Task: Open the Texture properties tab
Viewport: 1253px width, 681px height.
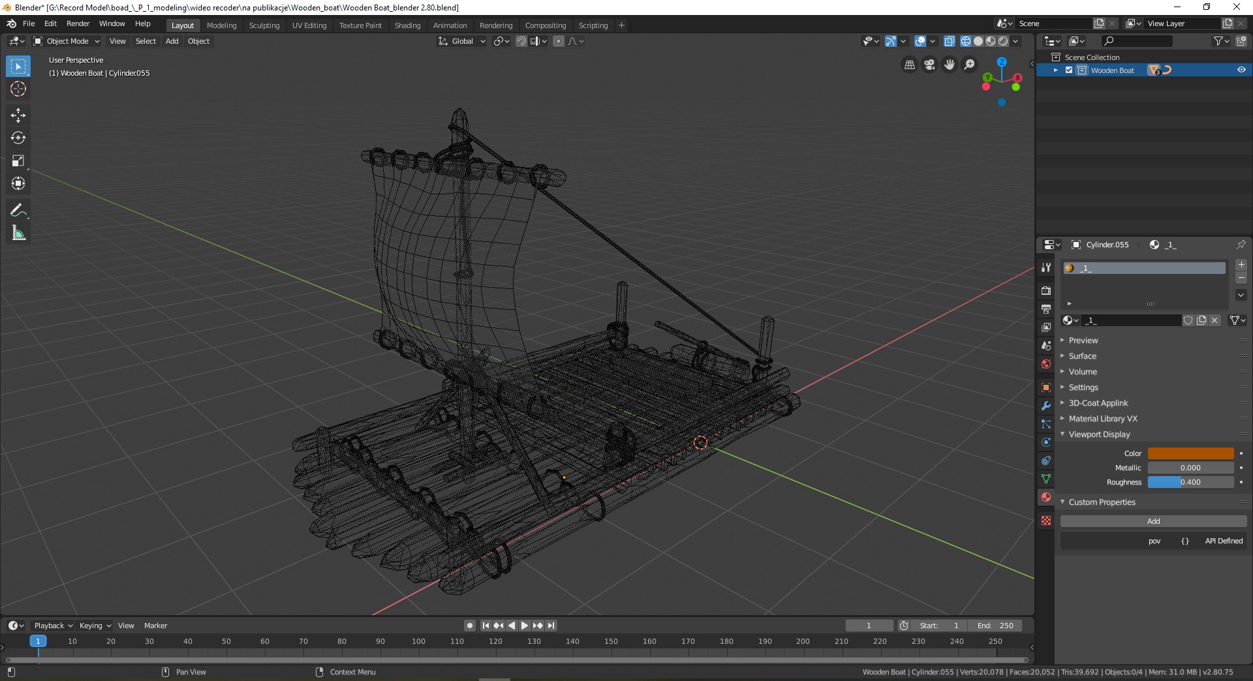Action: point(1046,521)
